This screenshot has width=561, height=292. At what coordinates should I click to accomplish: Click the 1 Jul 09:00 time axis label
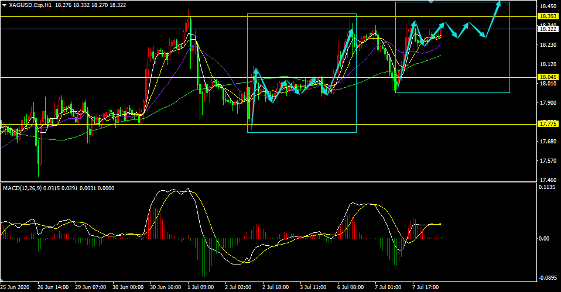(x=201, y=287)
